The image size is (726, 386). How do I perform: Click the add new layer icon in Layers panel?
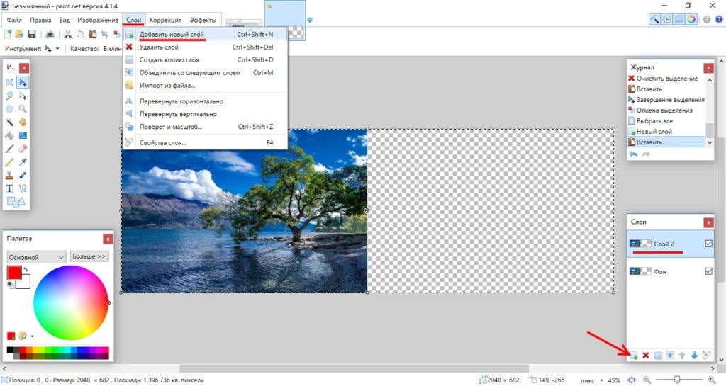[633, 356]
